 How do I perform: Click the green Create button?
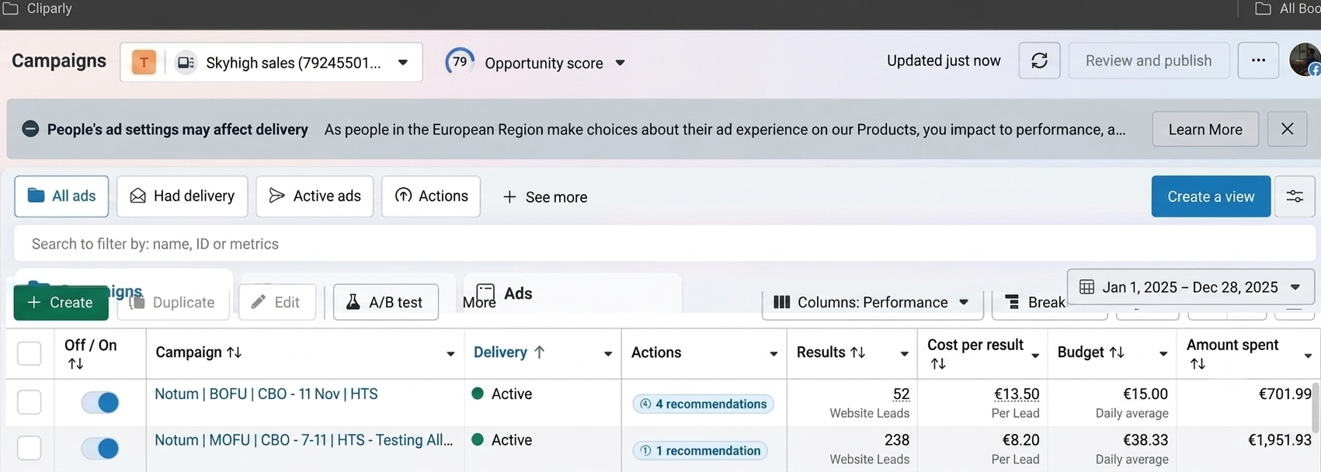(x=61, y=302)
